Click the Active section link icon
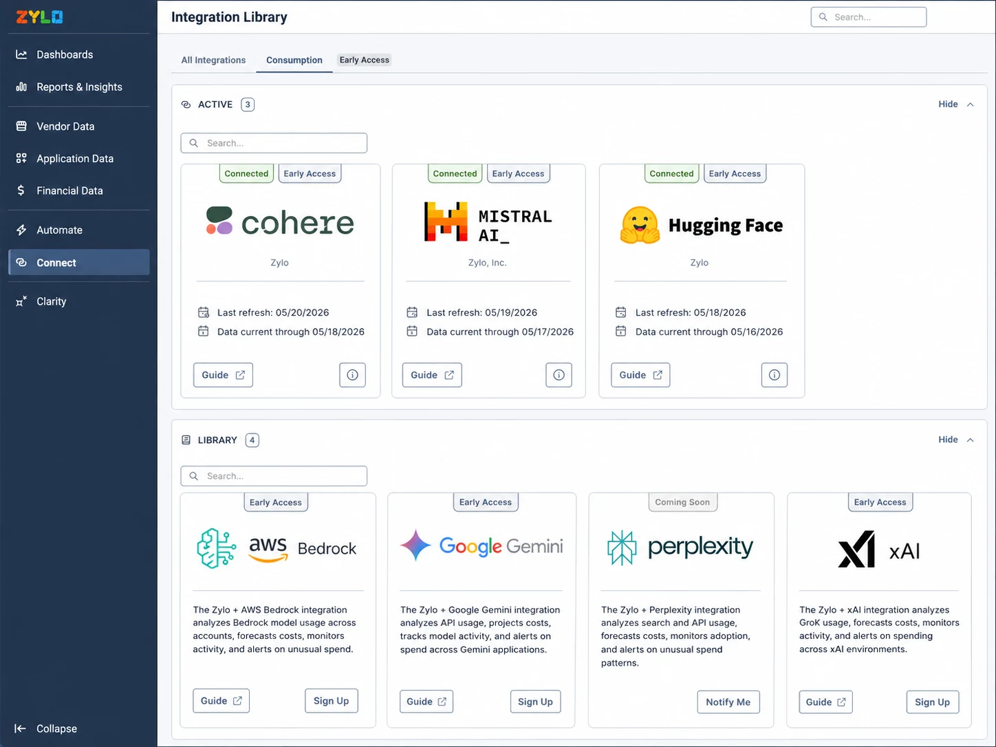Screen dimensions: 996x747 coord(186,105)
